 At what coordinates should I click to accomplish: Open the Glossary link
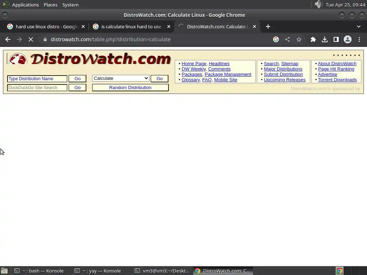click(191, 80)
